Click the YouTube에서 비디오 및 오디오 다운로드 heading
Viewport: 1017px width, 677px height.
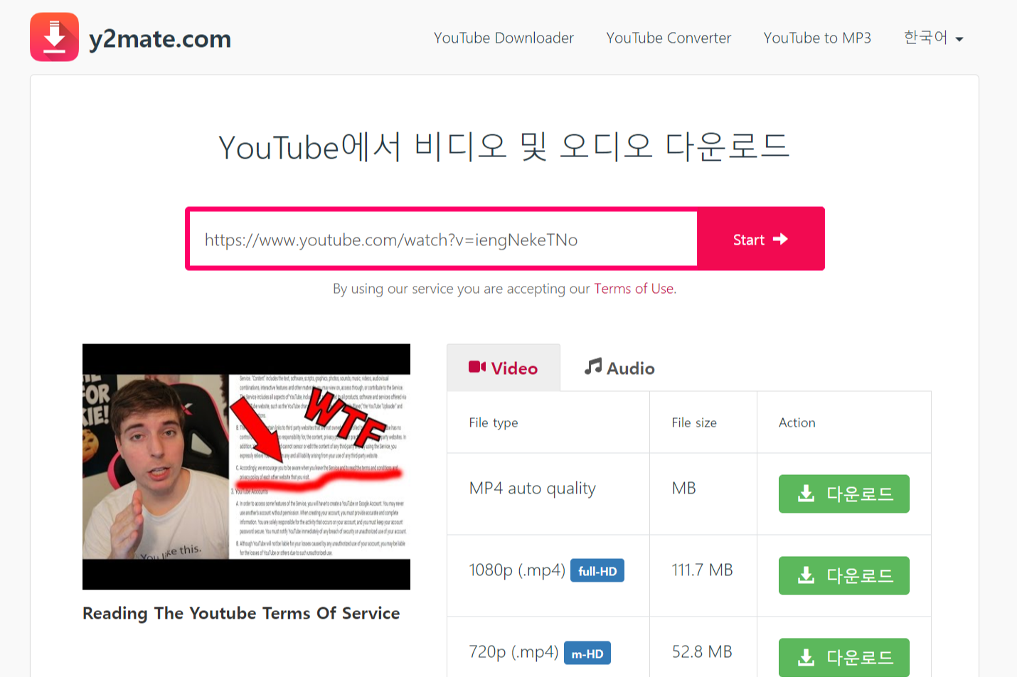[x=504, y=146]
